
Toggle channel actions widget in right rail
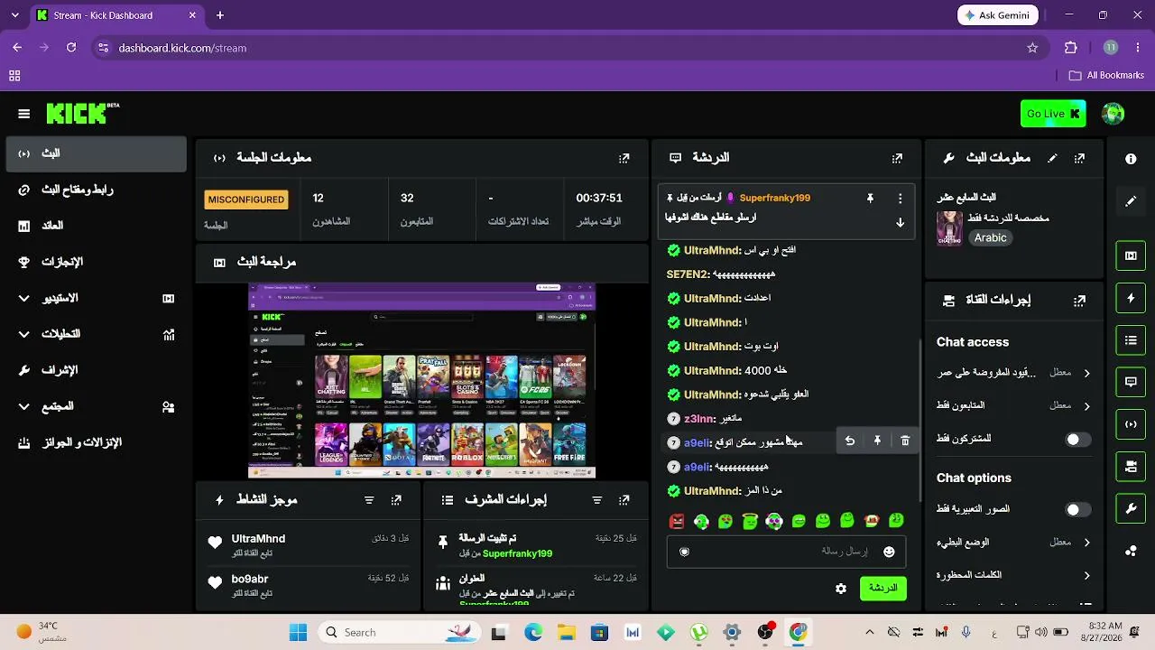pyautogui.click(x=1131, y=467)
